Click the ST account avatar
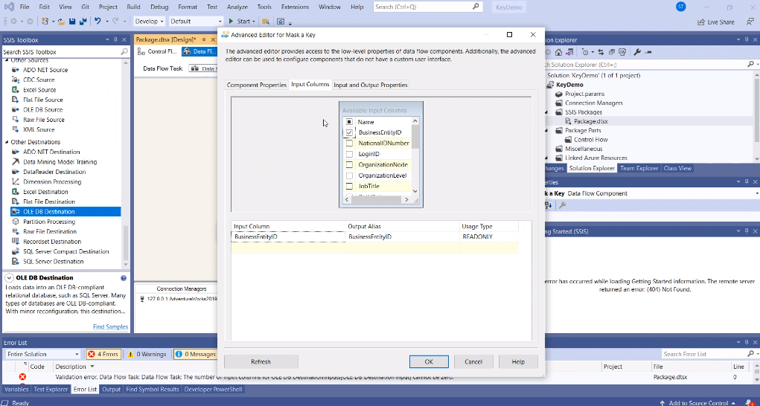This screenshot has width=760, height=406. tap(680, 7)
